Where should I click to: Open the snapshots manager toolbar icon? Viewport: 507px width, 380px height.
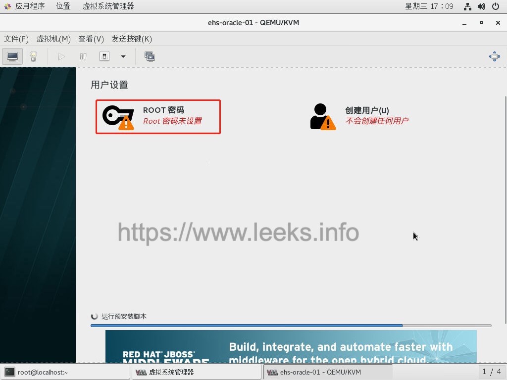150,56
